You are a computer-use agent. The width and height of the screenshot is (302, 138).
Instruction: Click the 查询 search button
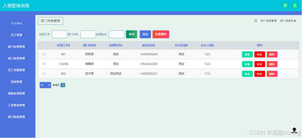point(131,34)
